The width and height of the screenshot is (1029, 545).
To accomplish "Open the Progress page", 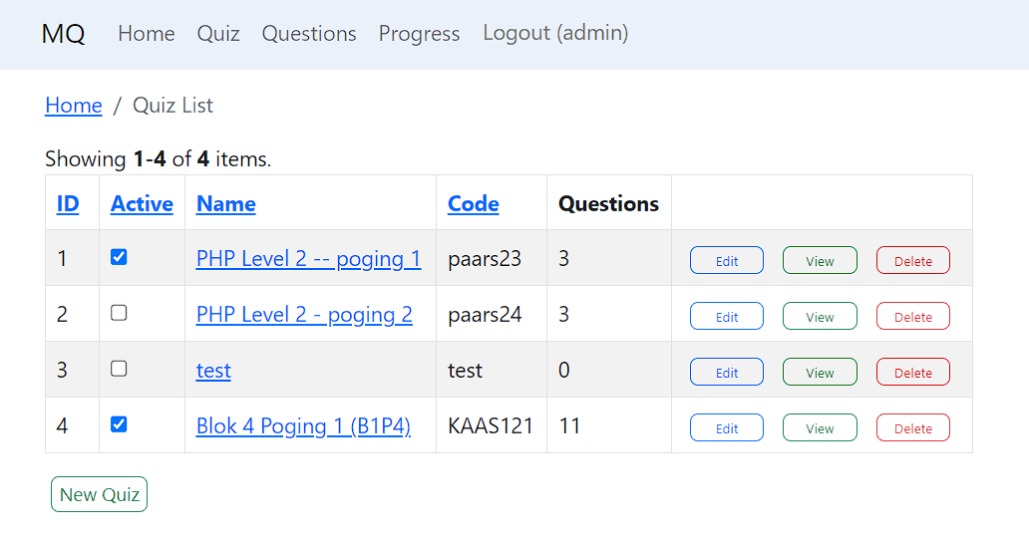I will click(419, 34).
